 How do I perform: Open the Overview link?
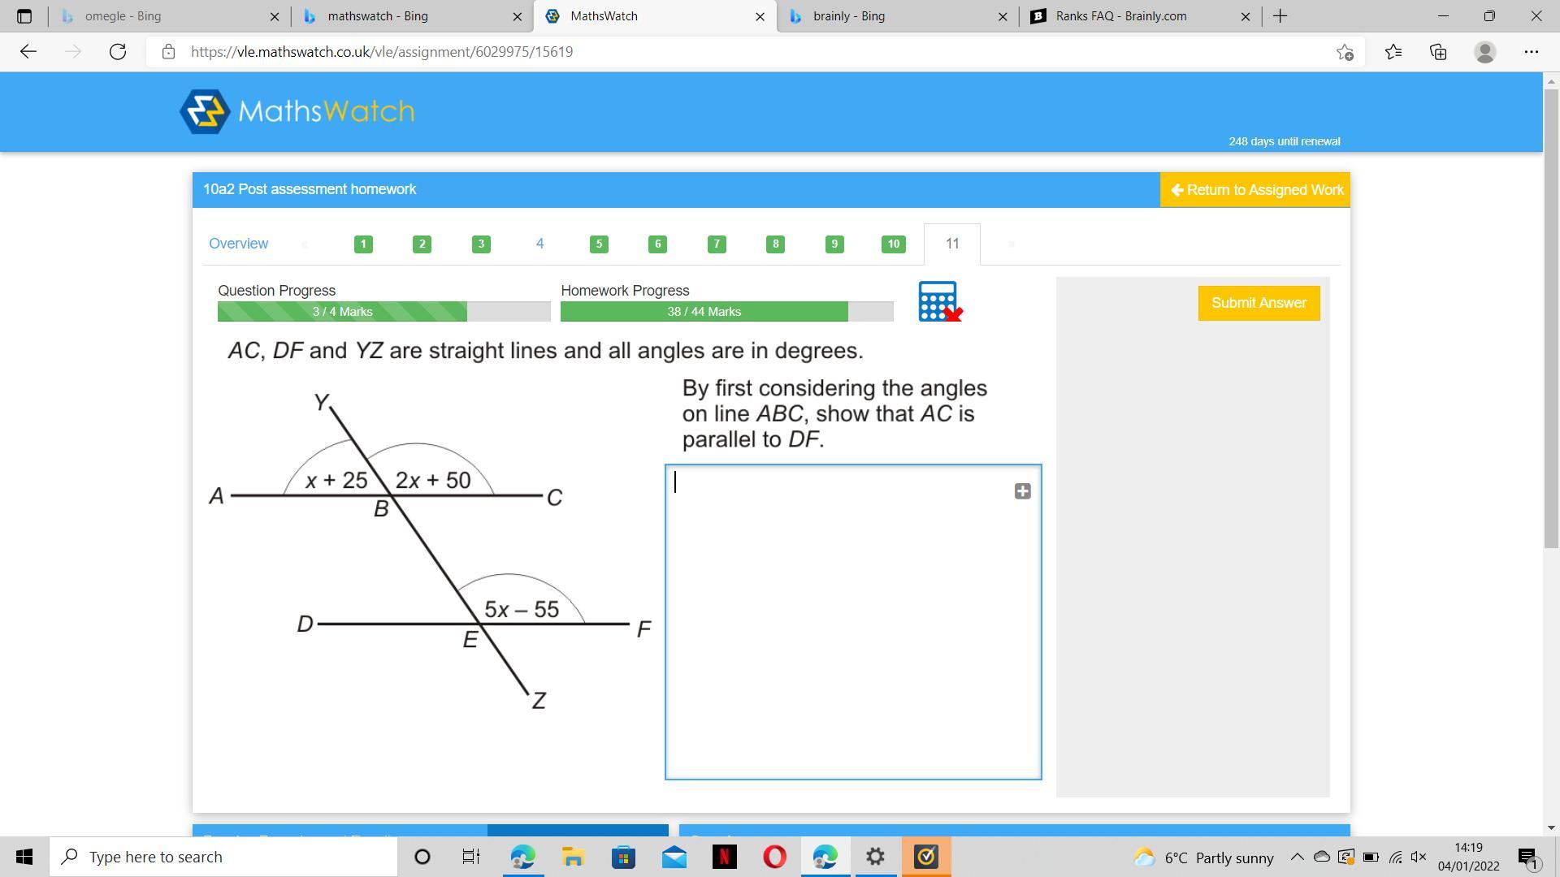pos(238,244)
